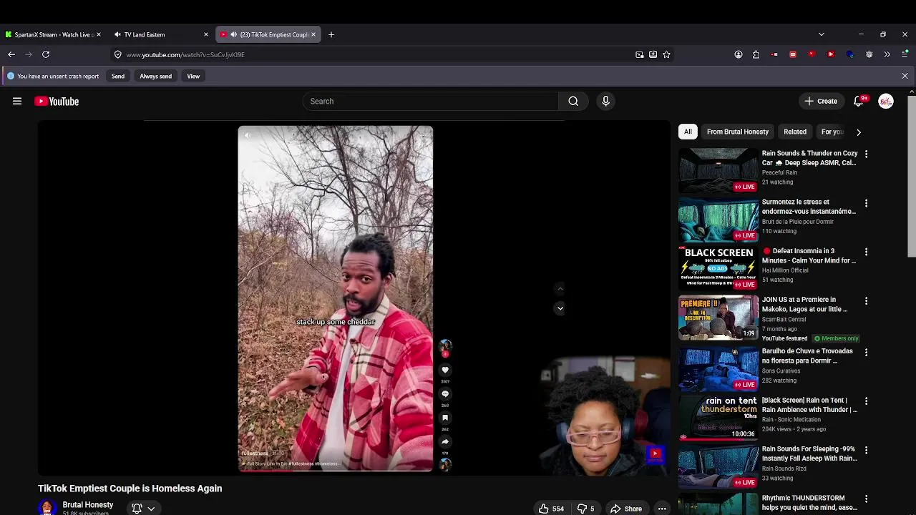Open Brutal Honesty channel name link
The image size is (916, 515).
[87, 505]
